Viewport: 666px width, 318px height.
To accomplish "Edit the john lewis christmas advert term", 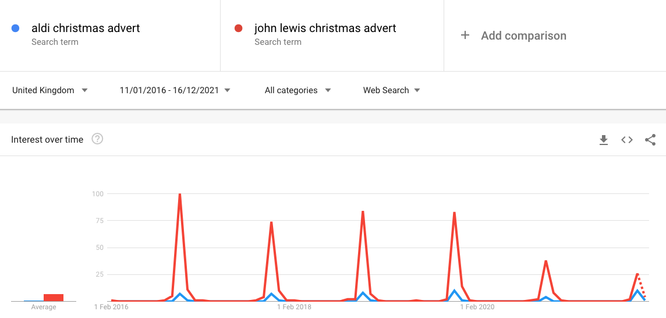I will coord(325,29).
